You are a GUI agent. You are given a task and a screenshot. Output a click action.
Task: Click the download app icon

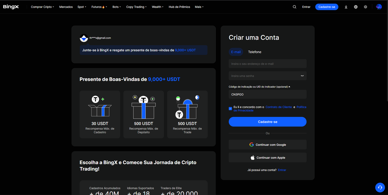[x=346, y=7]
